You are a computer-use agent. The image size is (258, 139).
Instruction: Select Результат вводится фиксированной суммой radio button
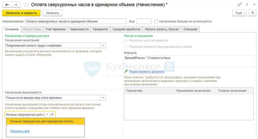(x=126, y=47)
